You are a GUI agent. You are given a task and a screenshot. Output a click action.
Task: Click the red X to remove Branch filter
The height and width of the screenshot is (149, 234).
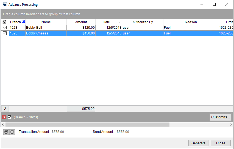(4, 117)
